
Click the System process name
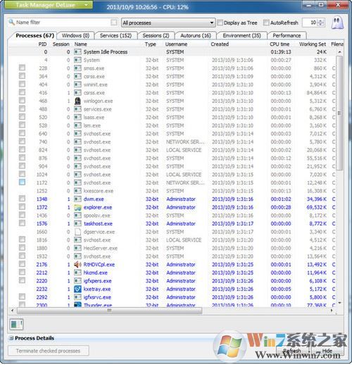92,60
